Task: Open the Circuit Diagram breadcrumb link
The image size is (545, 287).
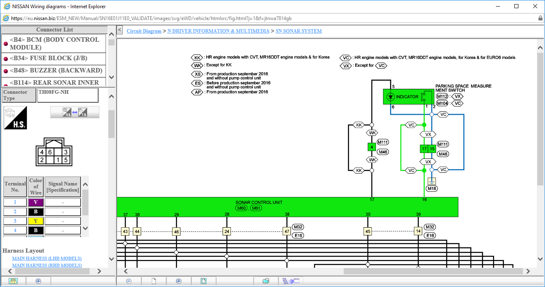Action: [x=144, y=31]
